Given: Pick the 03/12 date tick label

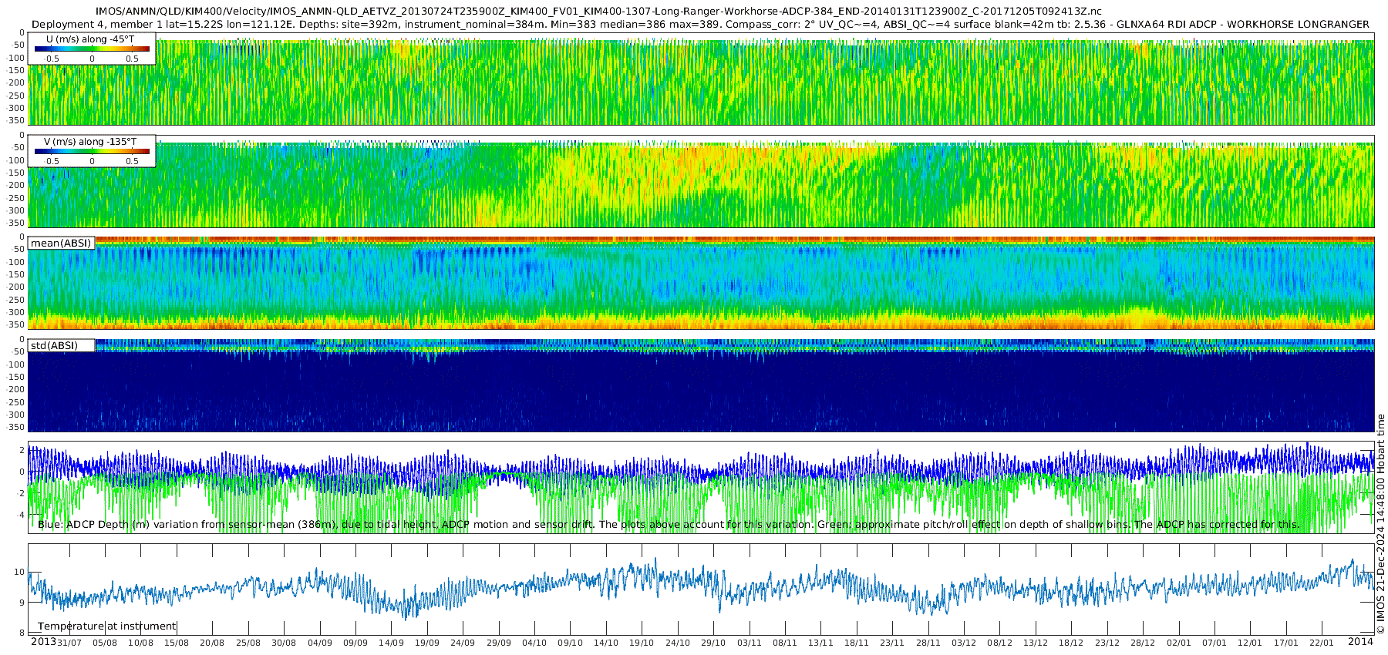Looking at the screenshot, I should pyautogui.click(x=964, y=643).
